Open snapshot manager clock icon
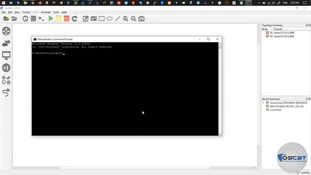 [x=25, y=18]
